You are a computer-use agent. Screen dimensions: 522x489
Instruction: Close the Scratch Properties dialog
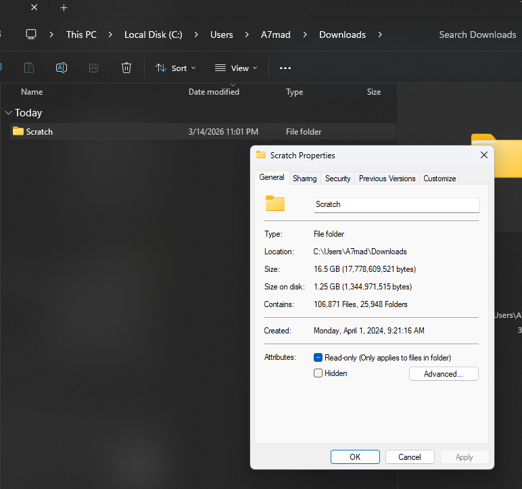pos(484,155)
